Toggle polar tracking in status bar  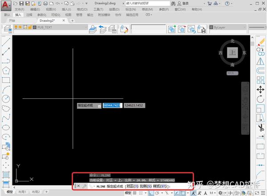[158, 193]
